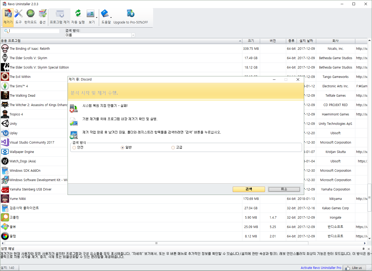Focus the program search input field

coord(34,31)
